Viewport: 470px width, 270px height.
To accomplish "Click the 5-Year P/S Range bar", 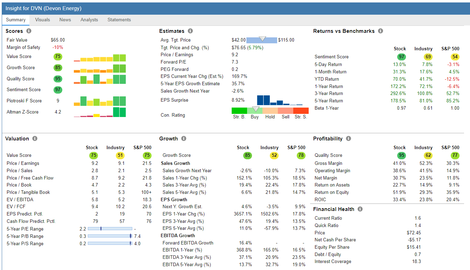I will coord(110,243).
